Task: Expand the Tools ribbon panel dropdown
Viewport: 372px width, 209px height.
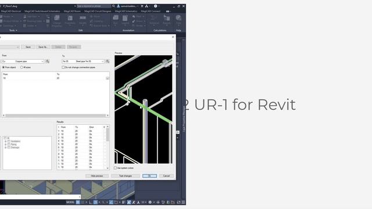Action: [x=13, y=30]
